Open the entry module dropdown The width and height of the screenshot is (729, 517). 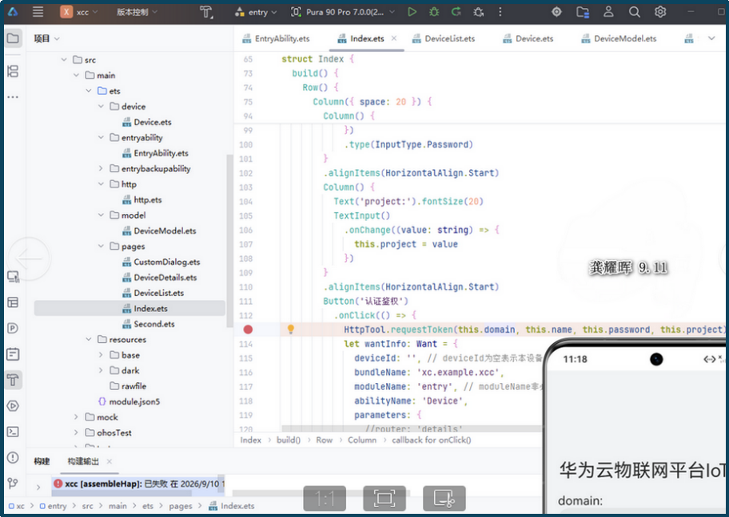[256, 12]
